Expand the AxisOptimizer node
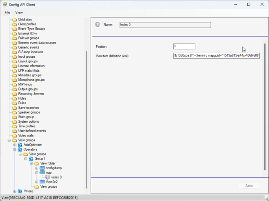The width and height of the screenshot is (269, 201). point(15,145)
